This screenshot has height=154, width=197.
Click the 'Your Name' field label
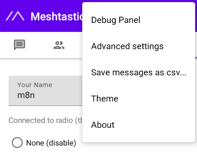(34, 85)
